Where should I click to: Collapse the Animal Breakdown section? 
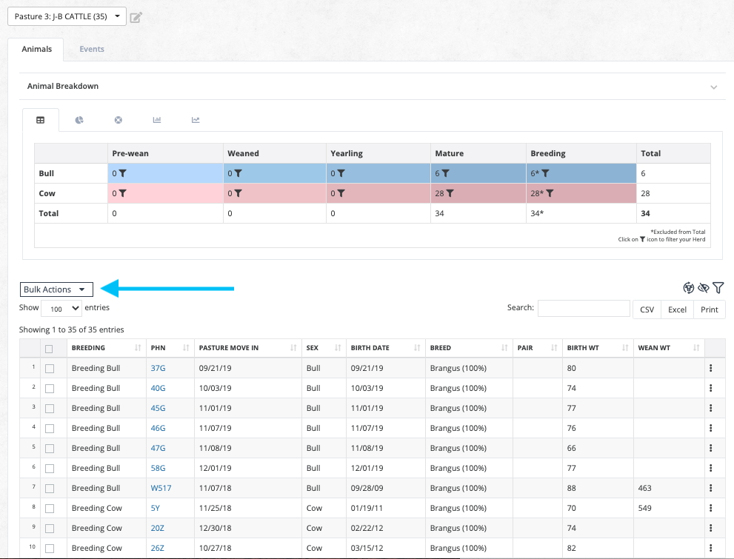[713, 87]
